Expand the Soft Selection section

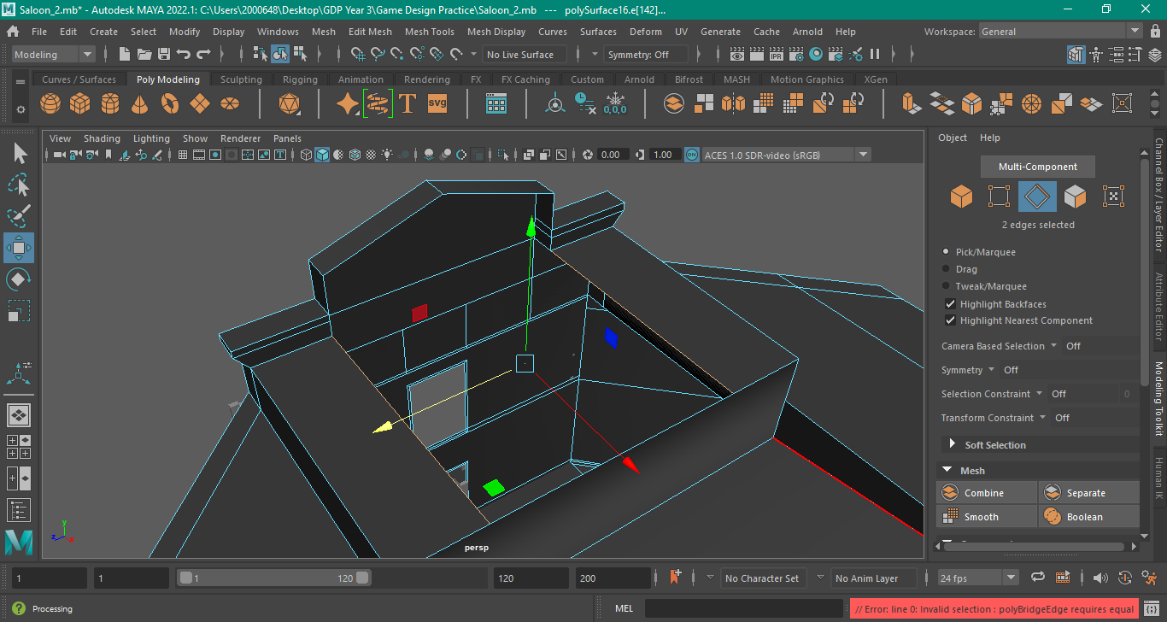point(954,444)
